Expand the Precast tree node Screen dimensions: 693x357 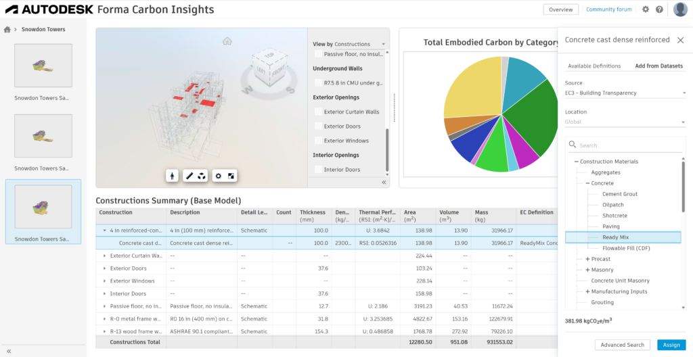click(588, 259)
